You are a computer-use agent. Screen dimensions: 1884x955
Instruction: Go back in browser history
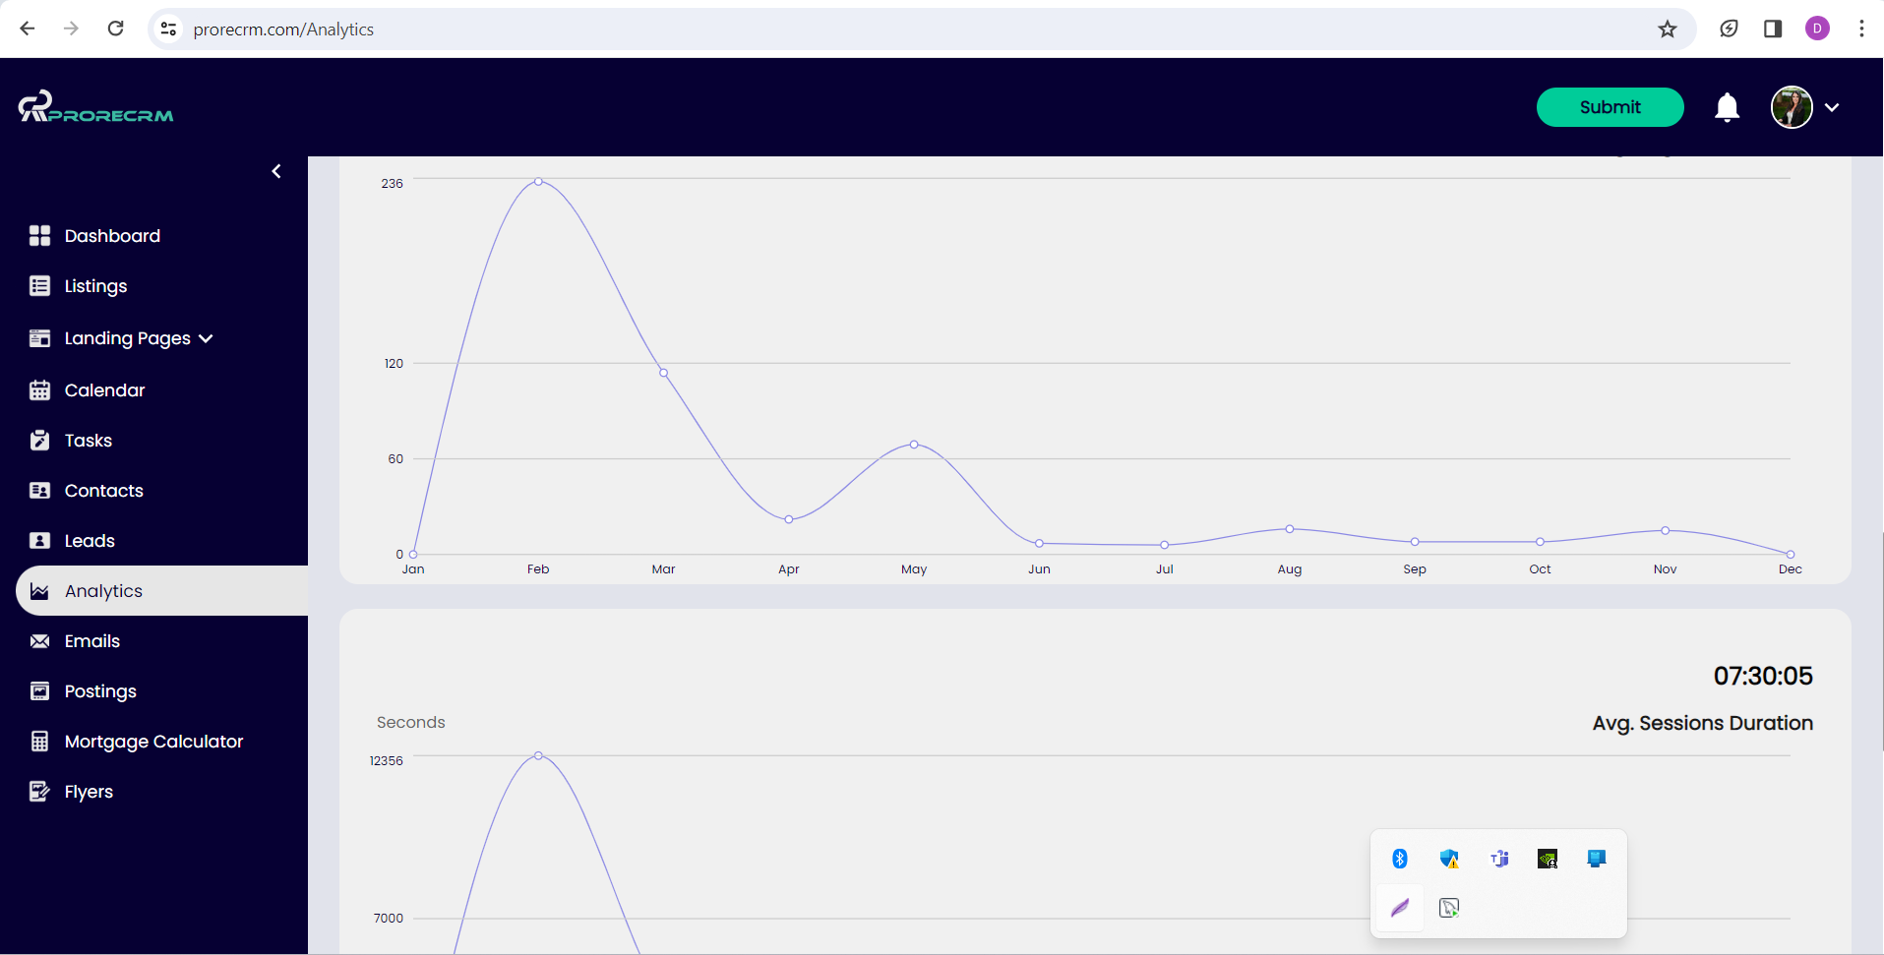tap(28, 29)
